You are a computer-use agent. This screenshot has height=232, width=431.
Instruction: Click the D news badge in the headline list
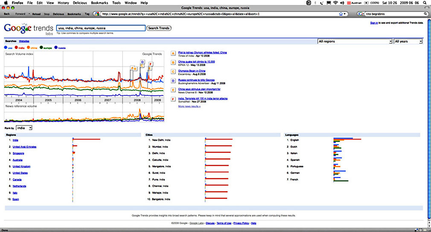[x=173, y=81]
